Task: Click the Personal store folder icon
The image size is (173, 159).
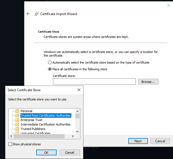Action: click(17, 111)
